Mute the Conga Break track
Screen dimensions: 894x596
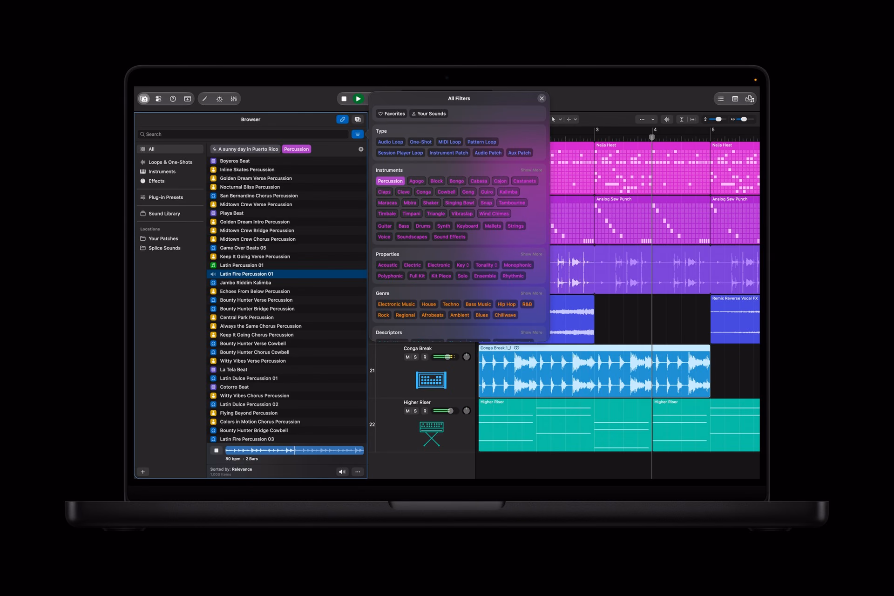click(407, 357)
